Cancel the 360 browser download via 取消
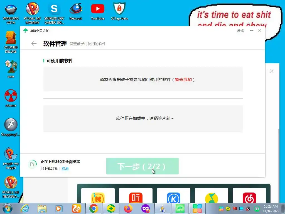Screen dimensions: 285x214 coord(65,169)
